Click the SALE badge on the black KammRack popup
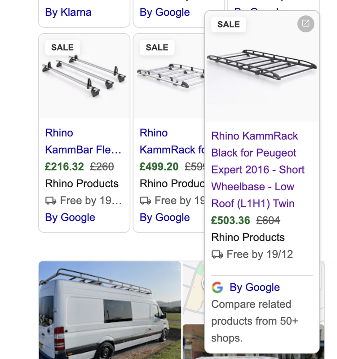This screenshot has height=359, width=337. point(229,25)
